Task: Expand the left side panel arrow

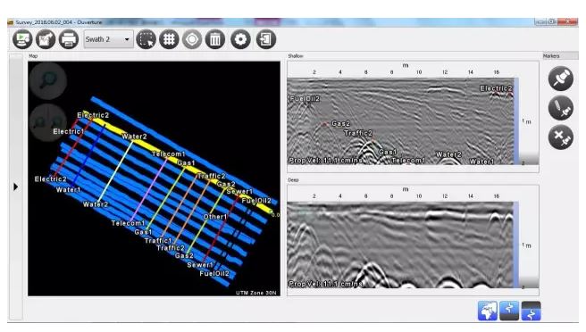Action: coord(15,187)
